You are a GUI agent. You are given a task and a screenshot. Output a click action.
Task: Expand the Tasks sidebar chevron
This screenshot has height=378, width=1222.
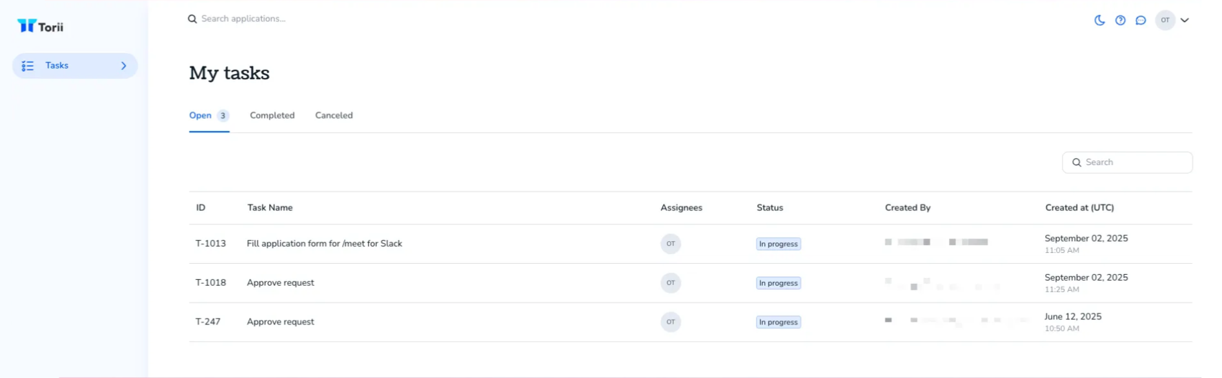(123, 66)
